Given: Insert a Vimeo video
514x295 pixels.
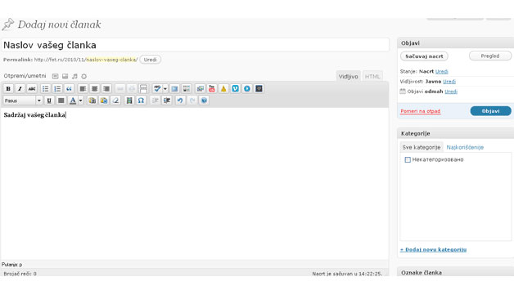Looking at the screenshot, I should coord(236,89).
